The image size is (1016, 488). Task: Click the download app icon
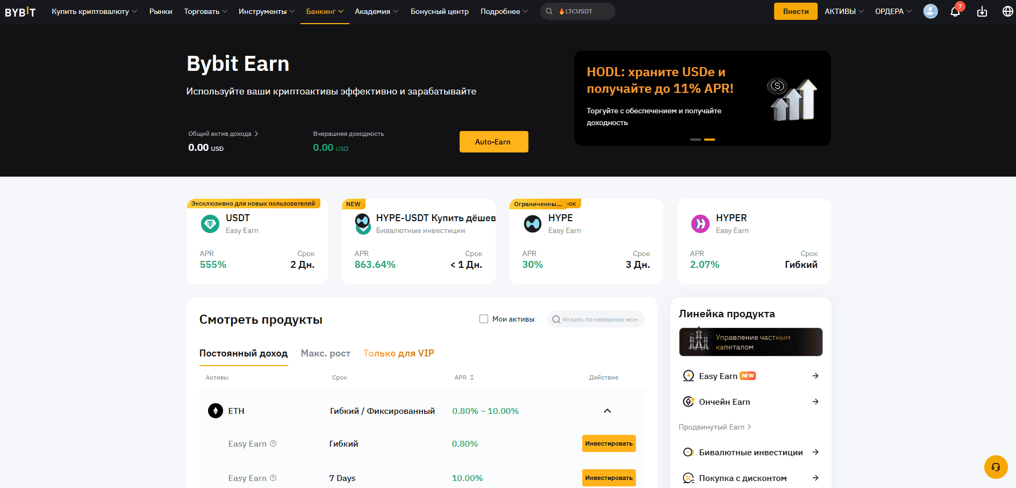click(982, 11)
